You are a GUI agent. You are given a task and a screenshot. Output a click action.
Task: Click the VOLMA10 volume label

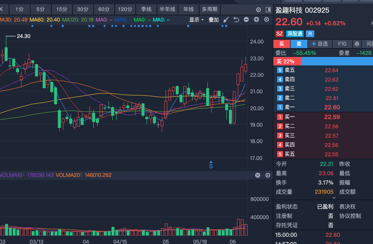tap(27, 175)
